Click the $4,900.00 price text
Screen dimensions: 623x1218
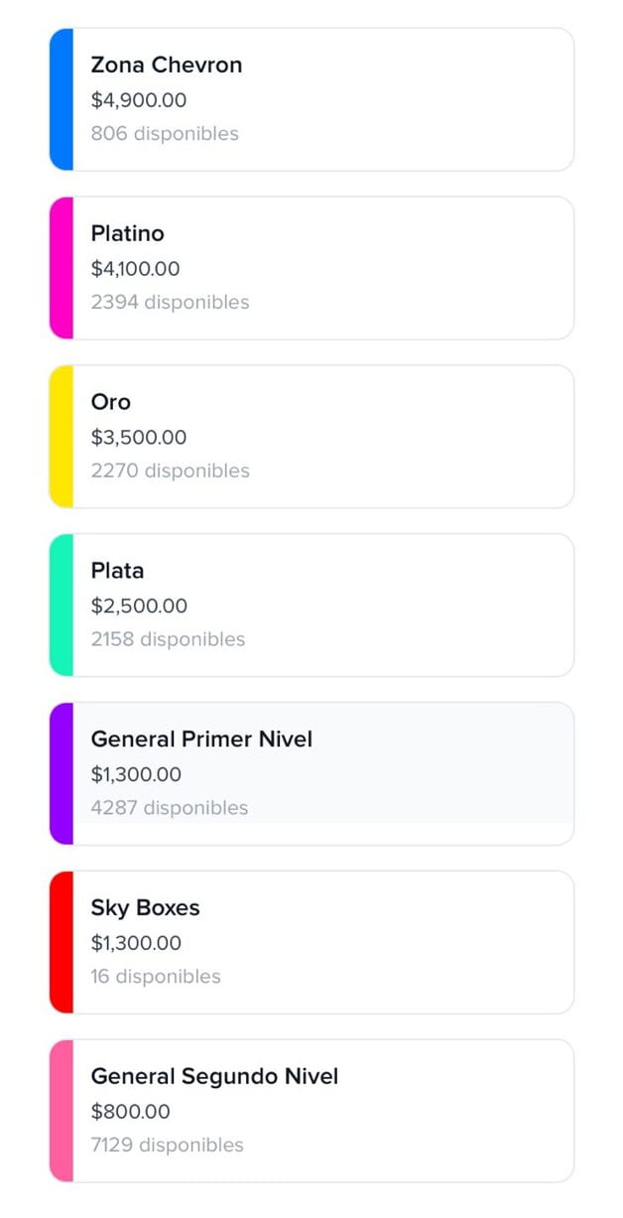click(139, 100)
